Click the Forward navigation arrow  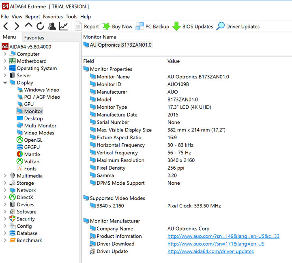click(x=17, y=26)
